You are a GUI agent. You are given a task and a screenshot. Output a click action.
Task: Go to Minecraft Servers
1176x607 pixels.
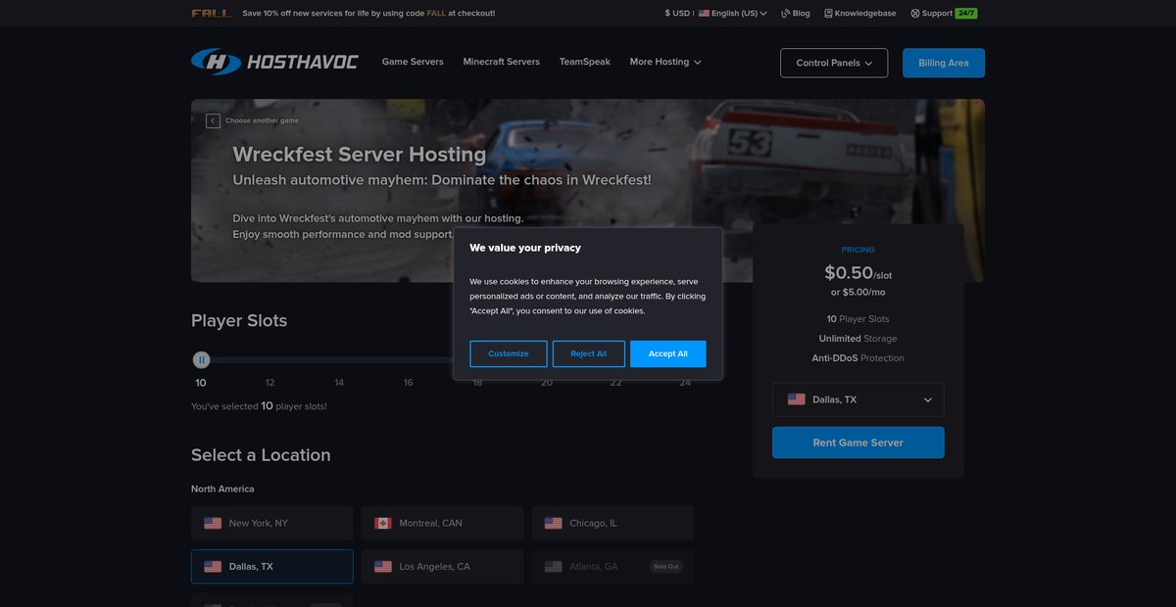click(502, 62)
